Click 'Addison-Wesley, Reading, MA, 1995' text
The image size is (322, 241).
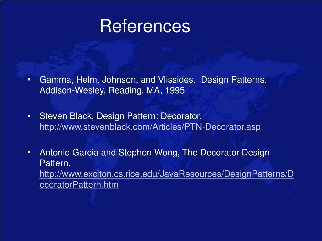pyautogui.click(x=112, y=90)
